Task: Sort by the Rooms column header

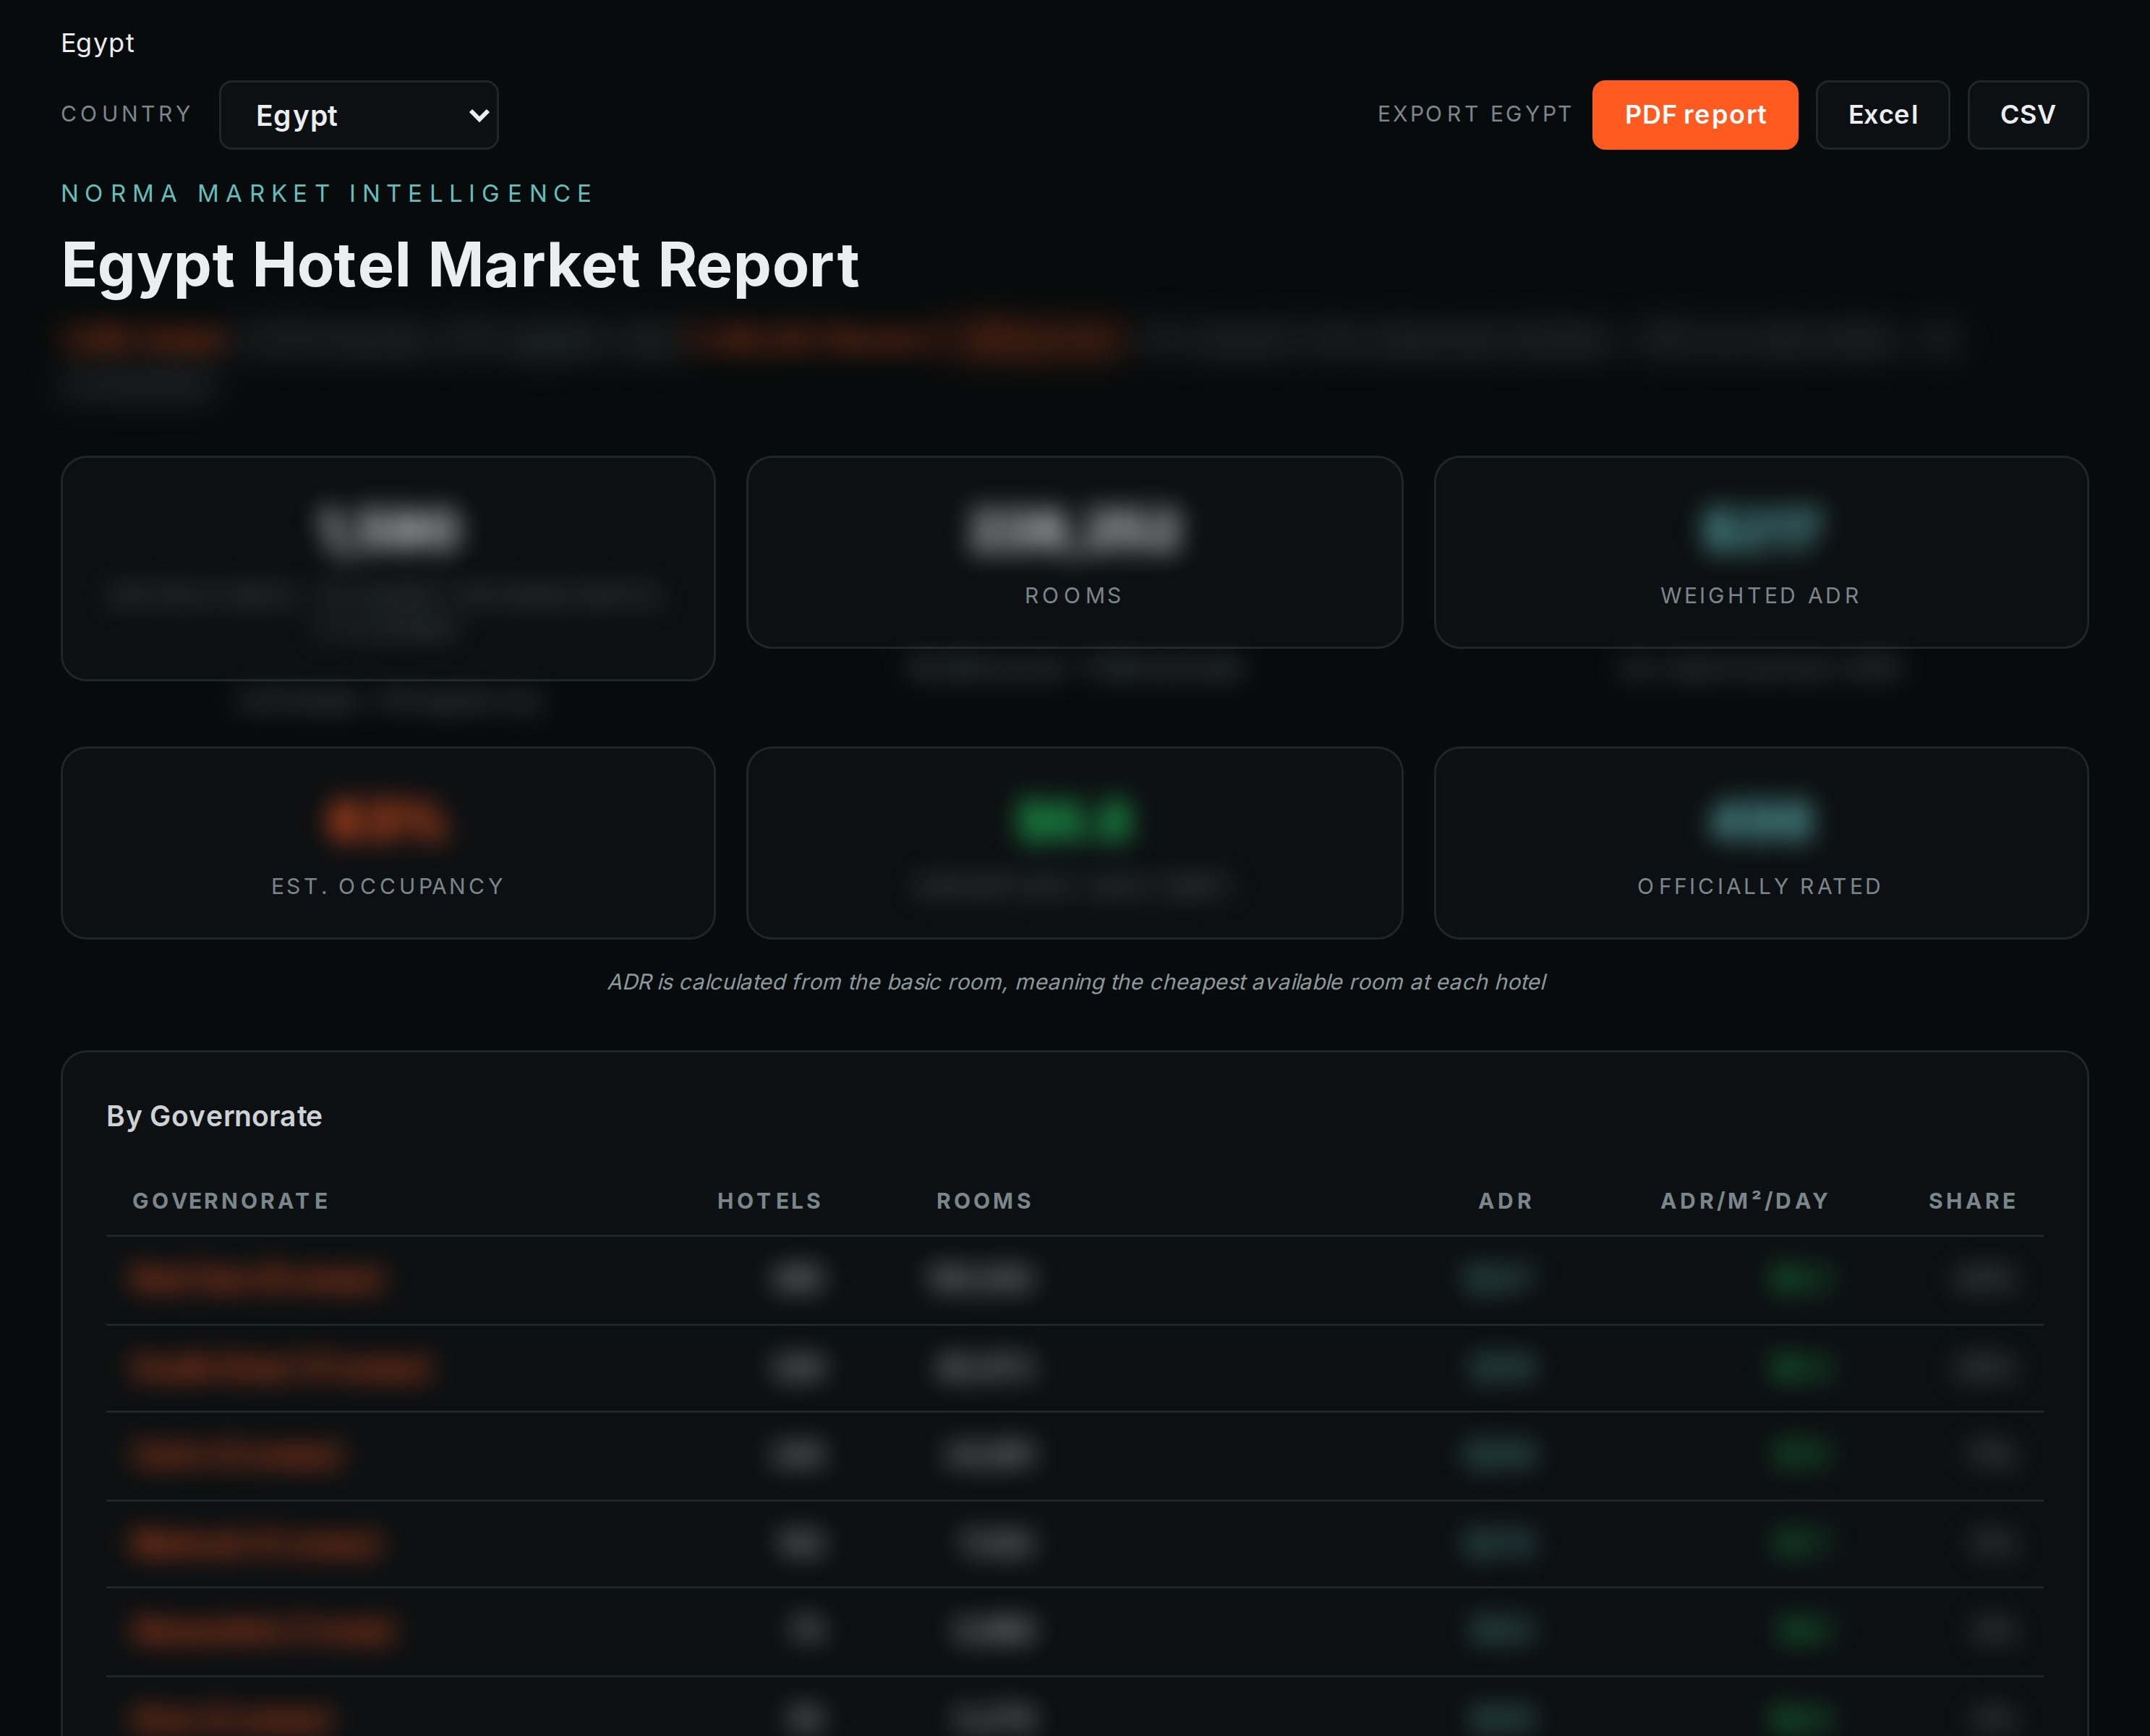Action: (984, 1201)
